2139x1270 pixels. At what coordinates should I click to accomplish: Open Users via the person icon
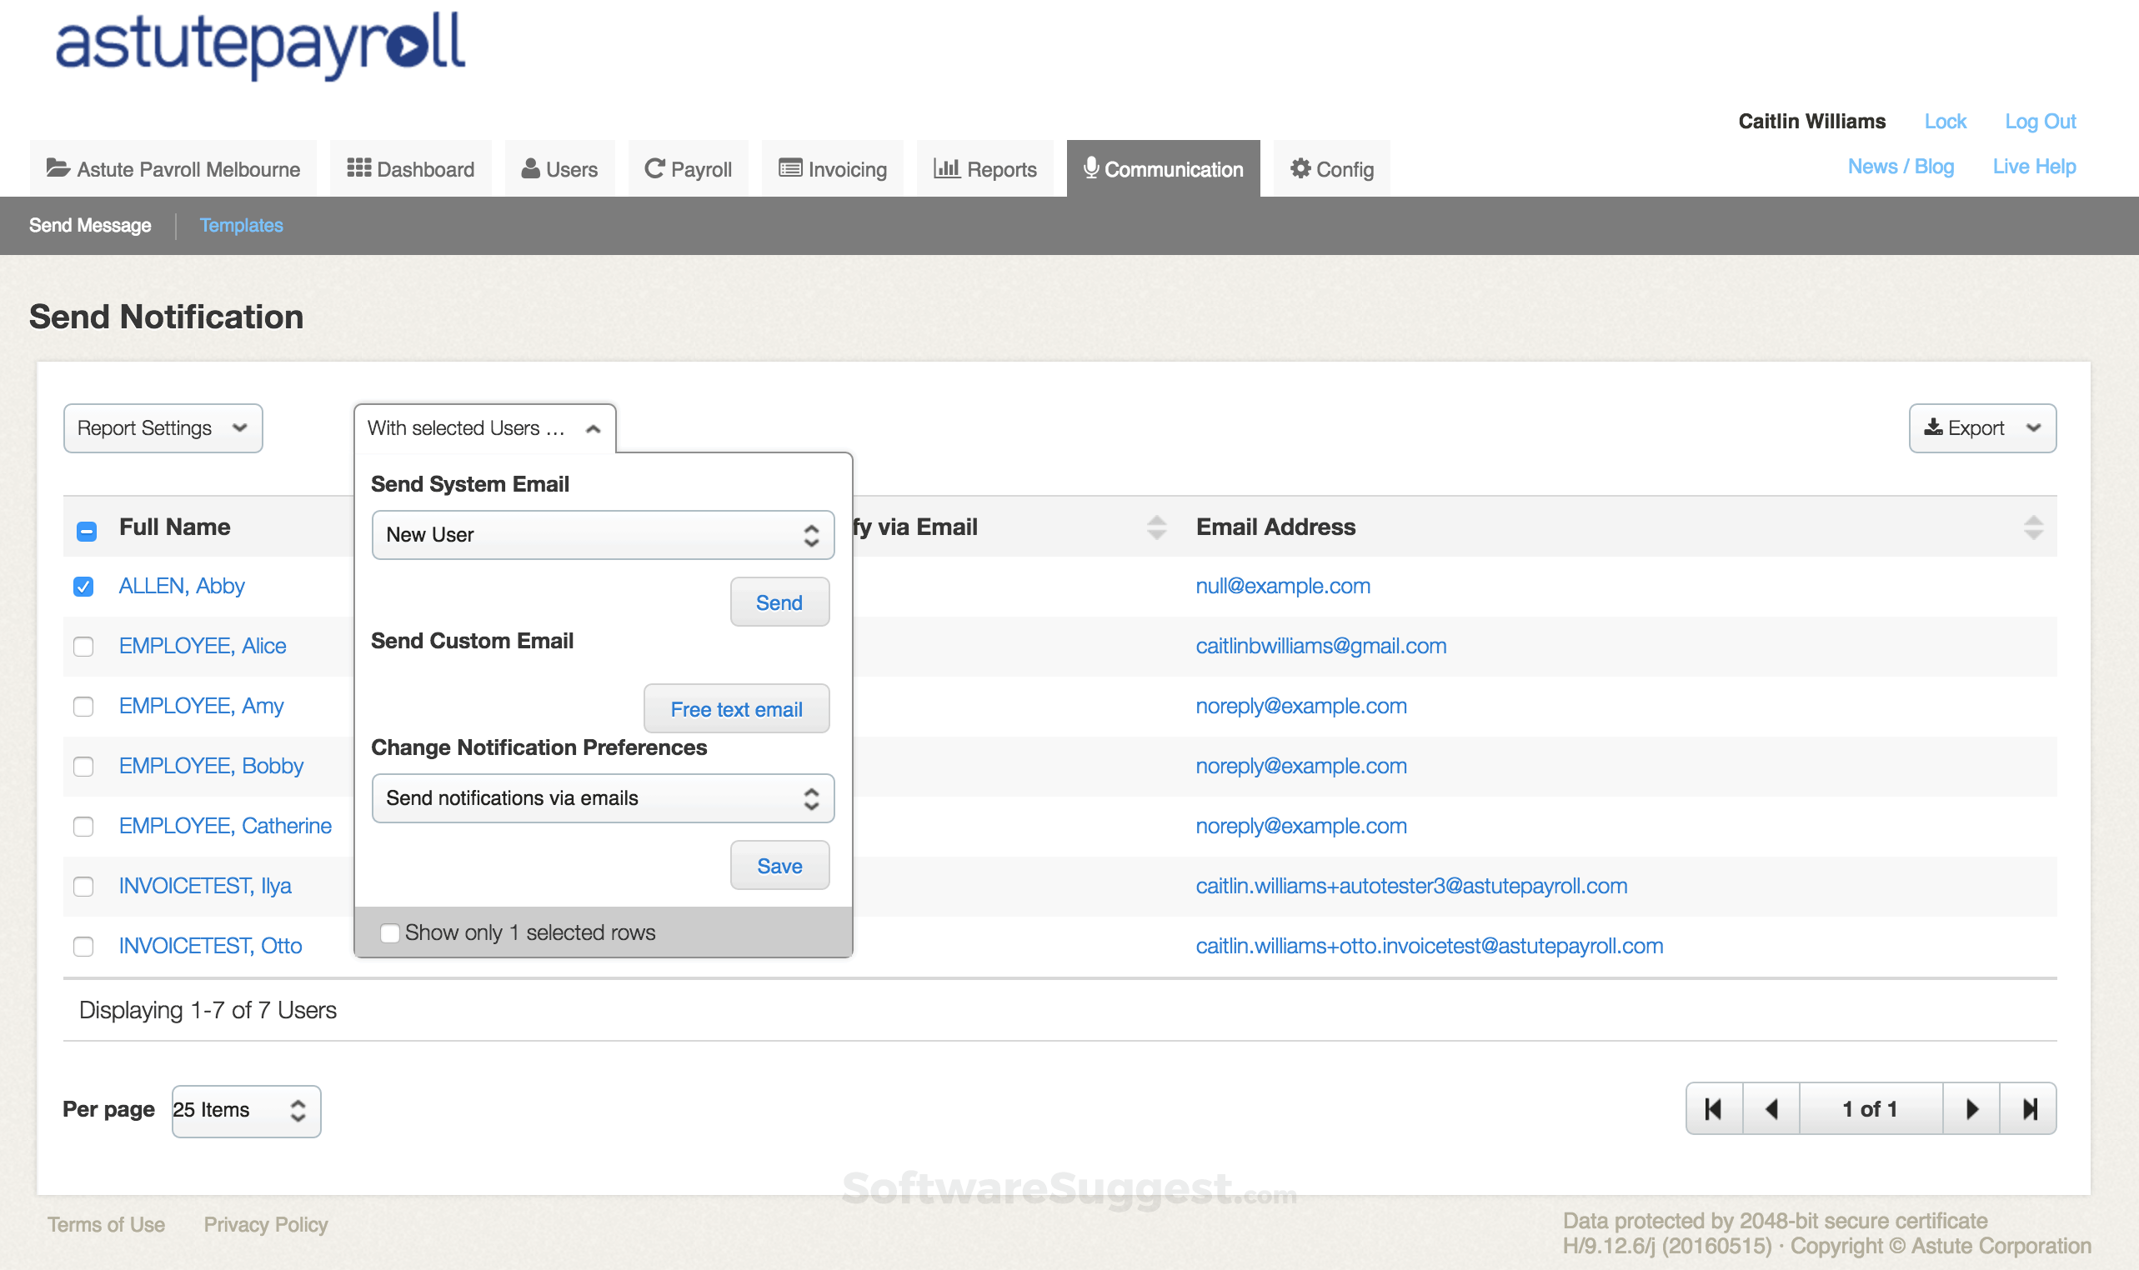[x=530, y=167]
